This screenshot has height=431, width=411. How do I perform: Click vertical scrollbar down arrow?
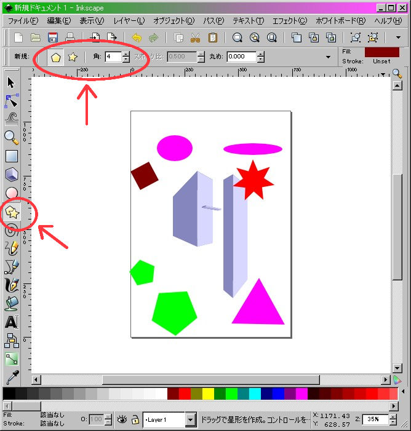(397, 368)
